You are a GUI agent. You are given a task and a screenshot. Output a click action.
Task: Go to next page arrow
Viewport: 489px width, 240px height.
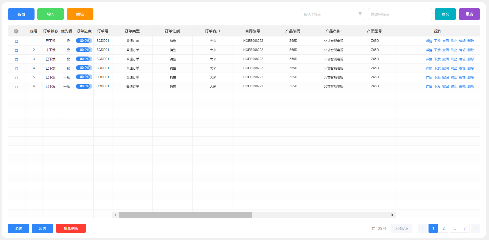tap(475, 228)
